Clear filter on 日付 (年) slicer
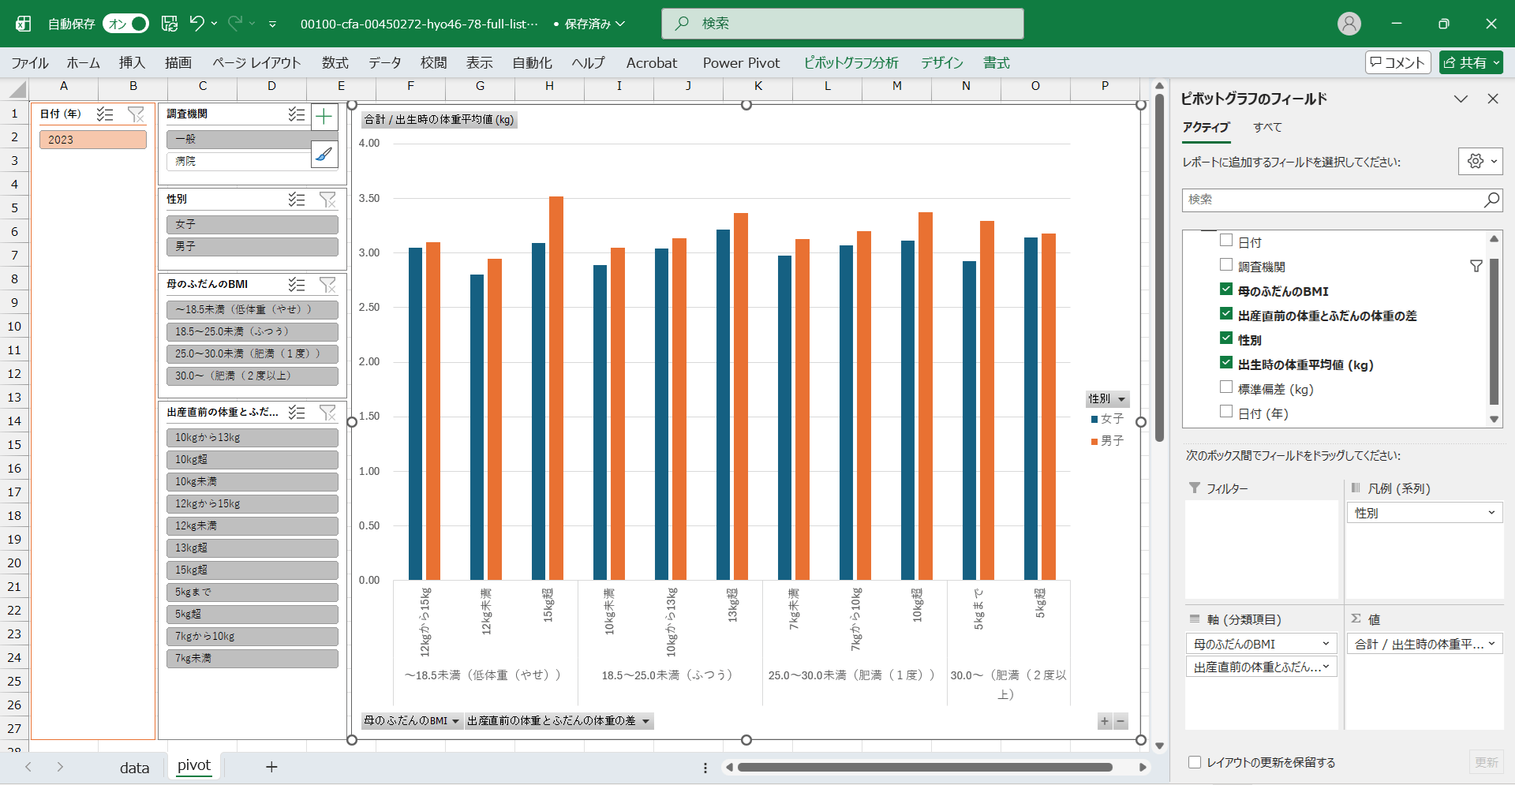This screenshot has height=785, width=1515. (137, 114)
